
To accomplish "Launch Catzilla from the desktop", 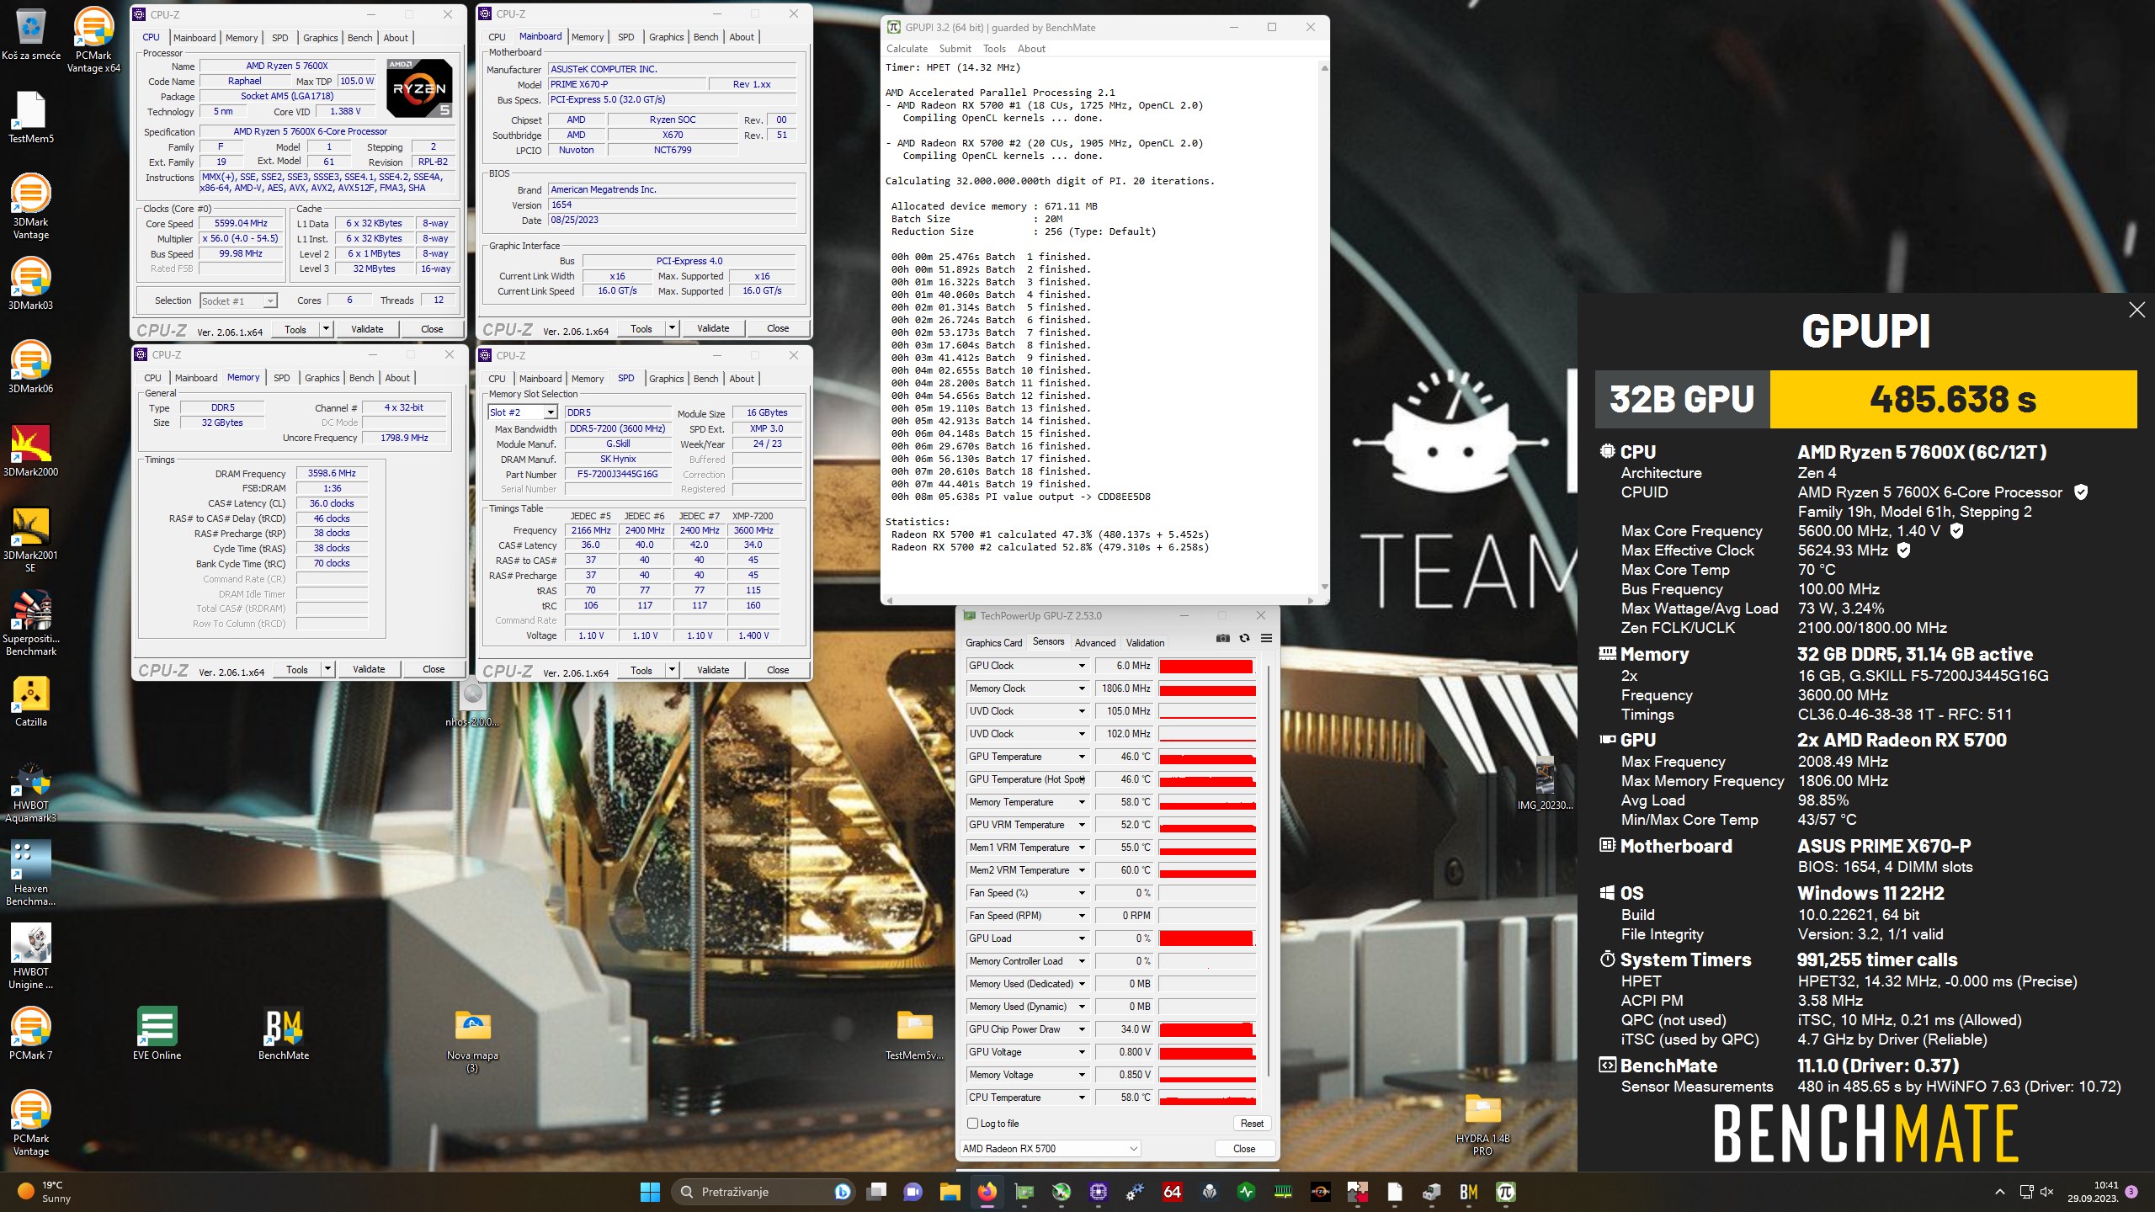I will tap(30, 701).
